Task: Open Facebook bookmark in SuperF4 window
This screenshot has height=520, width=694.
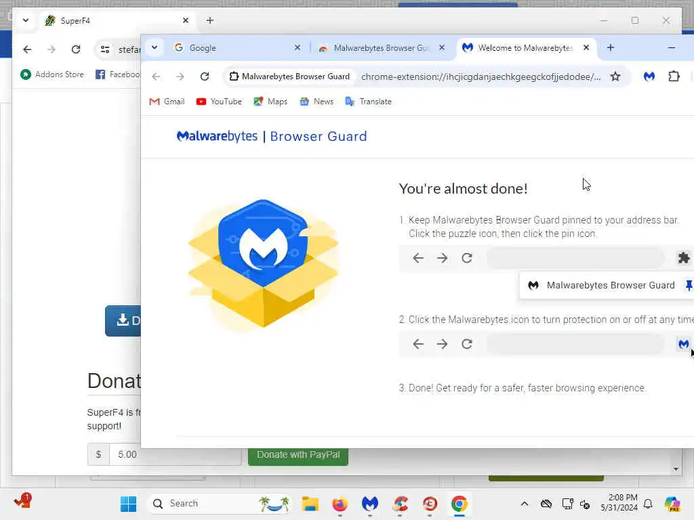Action: pyautogui.click(x=118, y=74)
